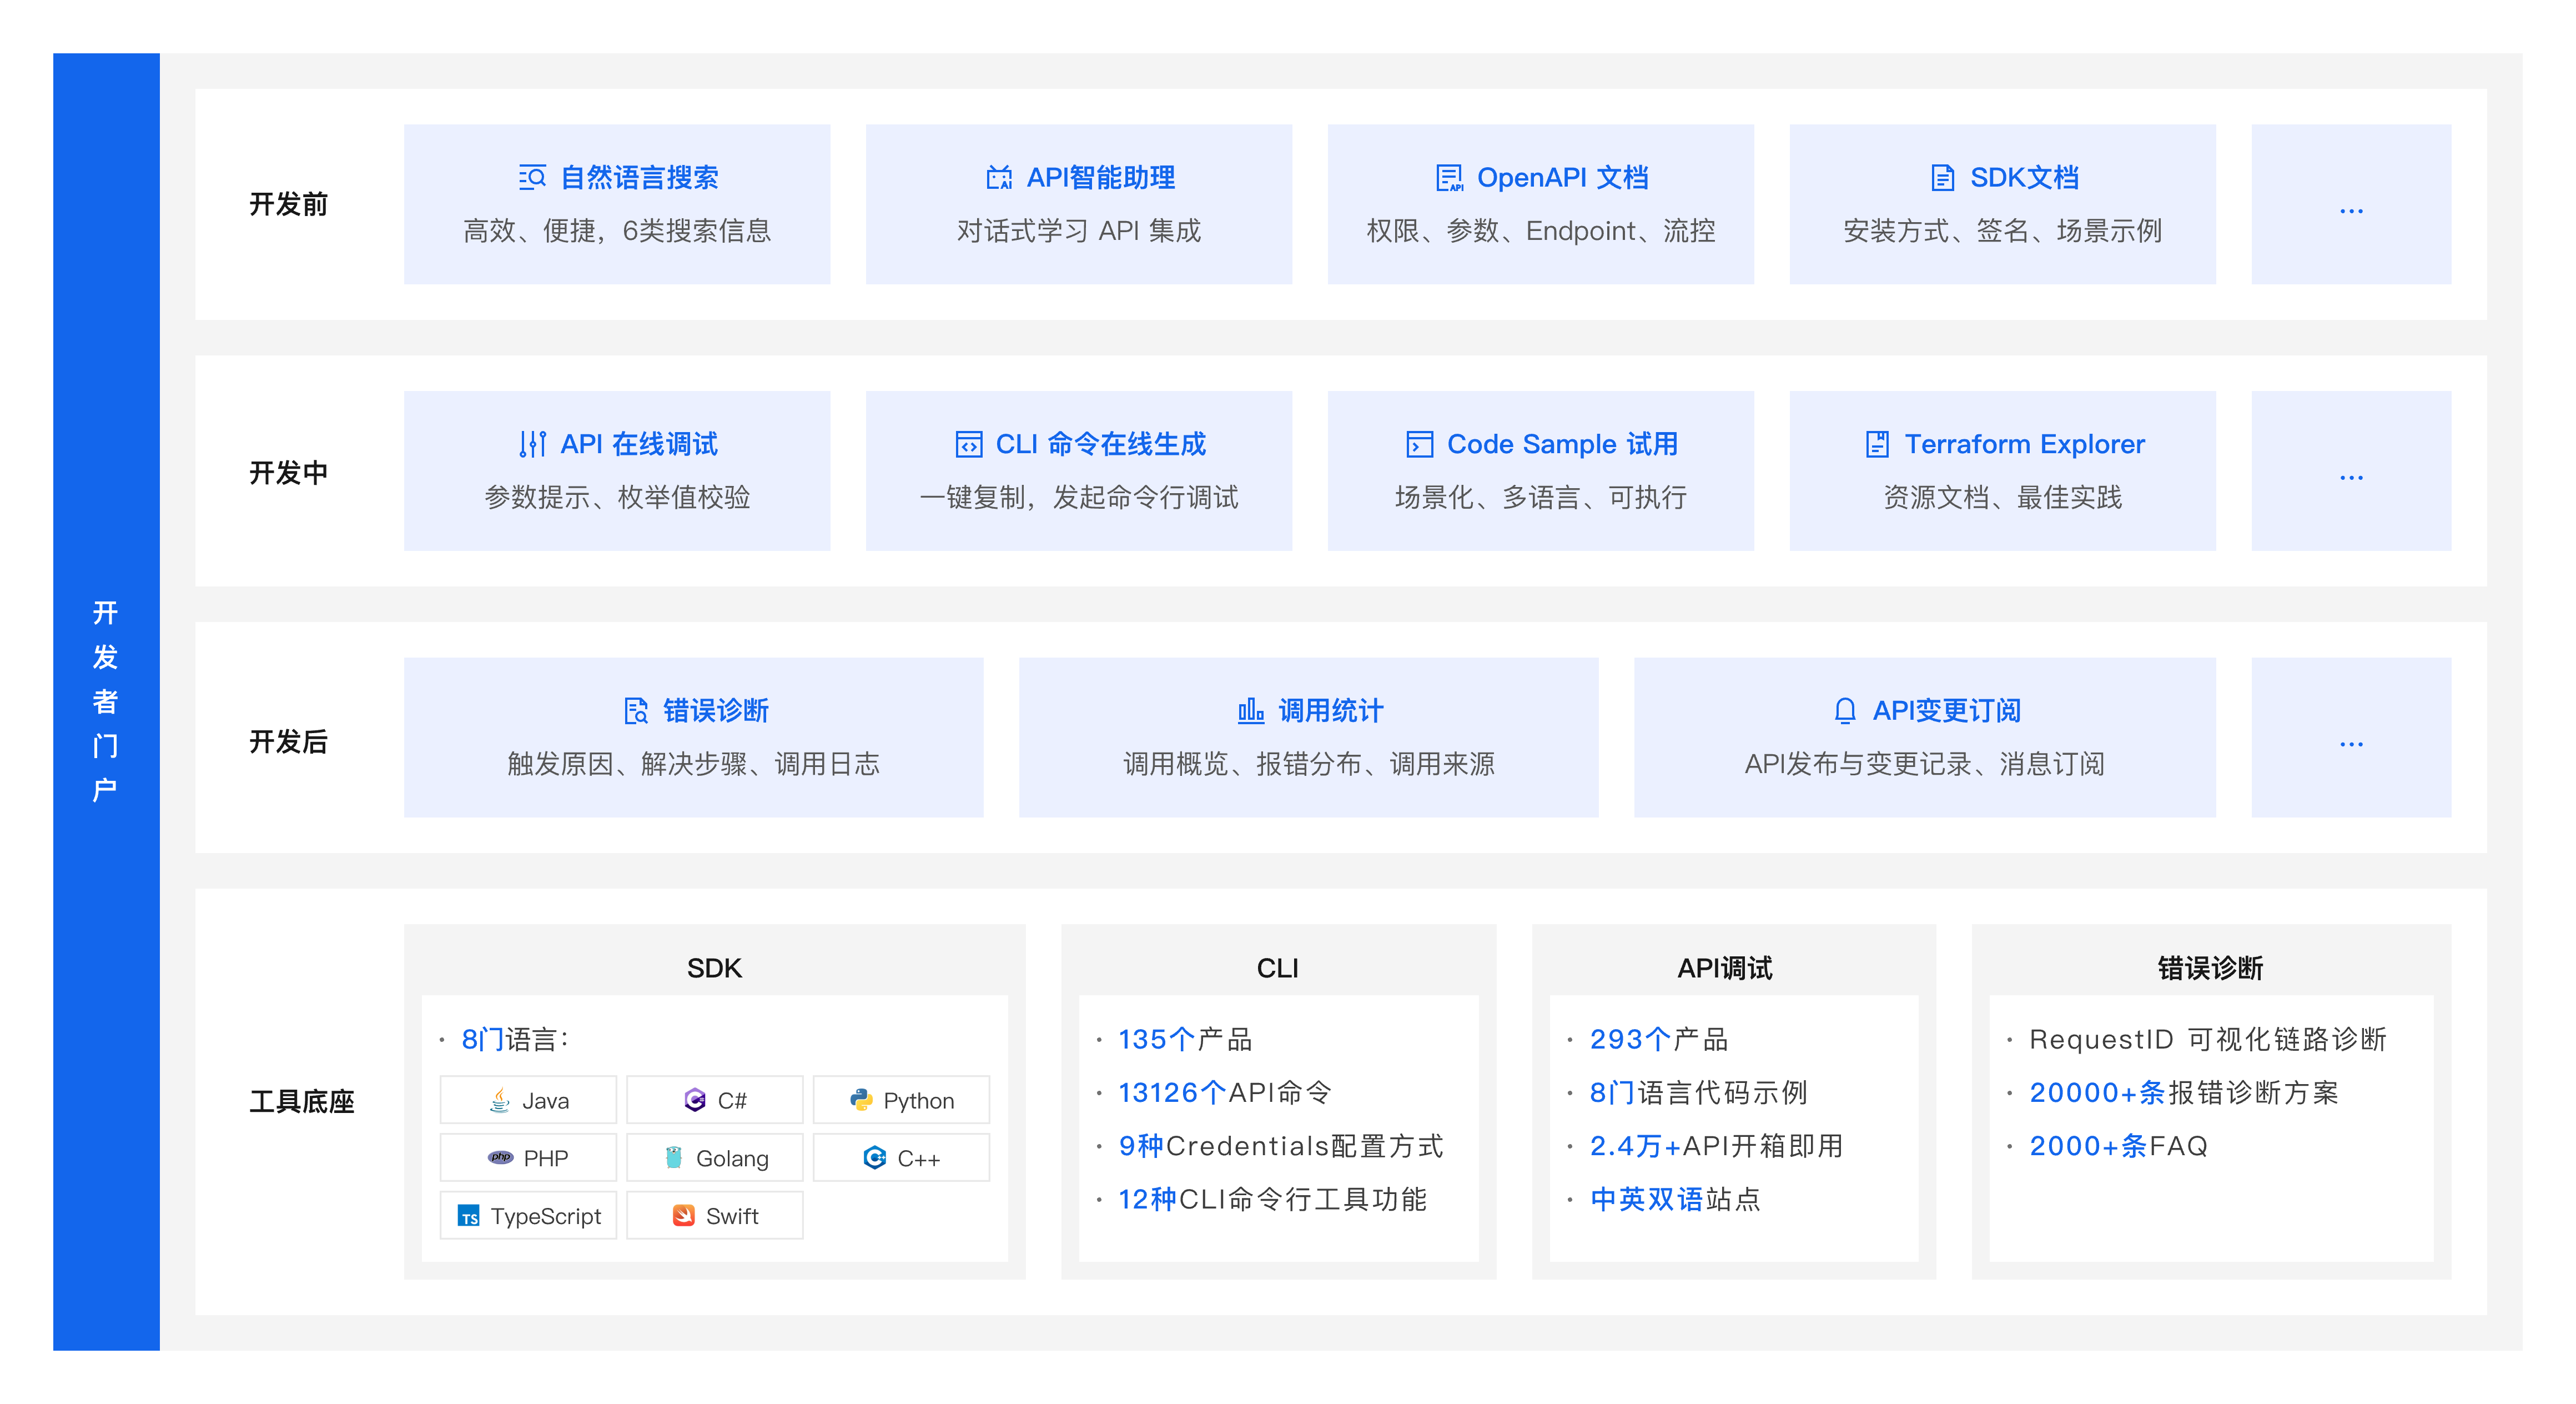The image size is (2576, 1404).
Task: Click the 开发后 row label
Action: tap(288, 741)
